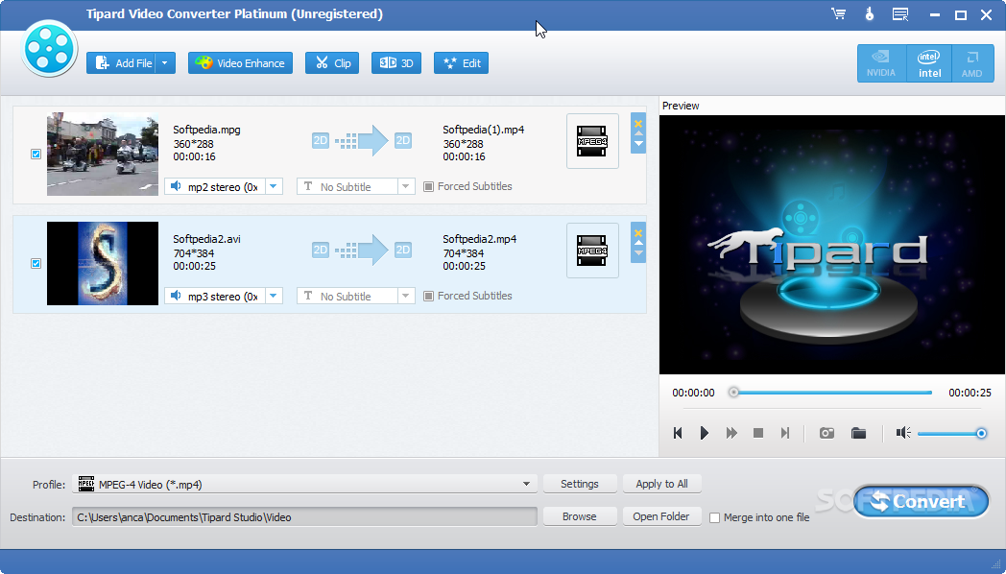Fast forward the preview
1006x574 pixels.
pos(731,433)
